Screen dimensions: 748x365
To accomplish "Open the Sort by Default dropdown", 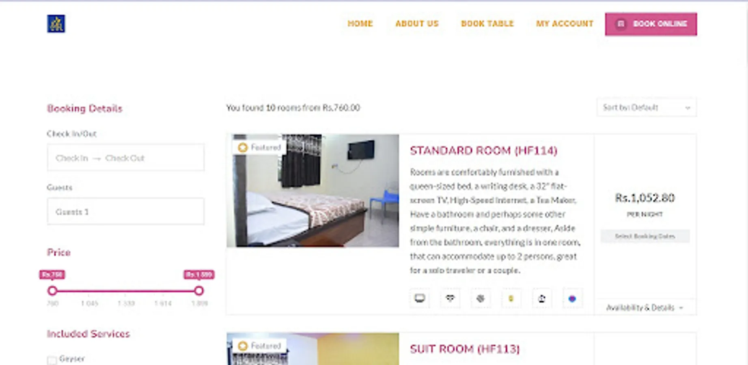I will 647,107.
